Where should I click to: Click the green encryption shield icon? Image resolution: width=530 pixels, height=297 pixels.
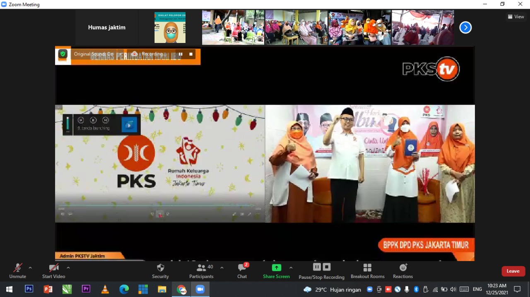point(63,54)
